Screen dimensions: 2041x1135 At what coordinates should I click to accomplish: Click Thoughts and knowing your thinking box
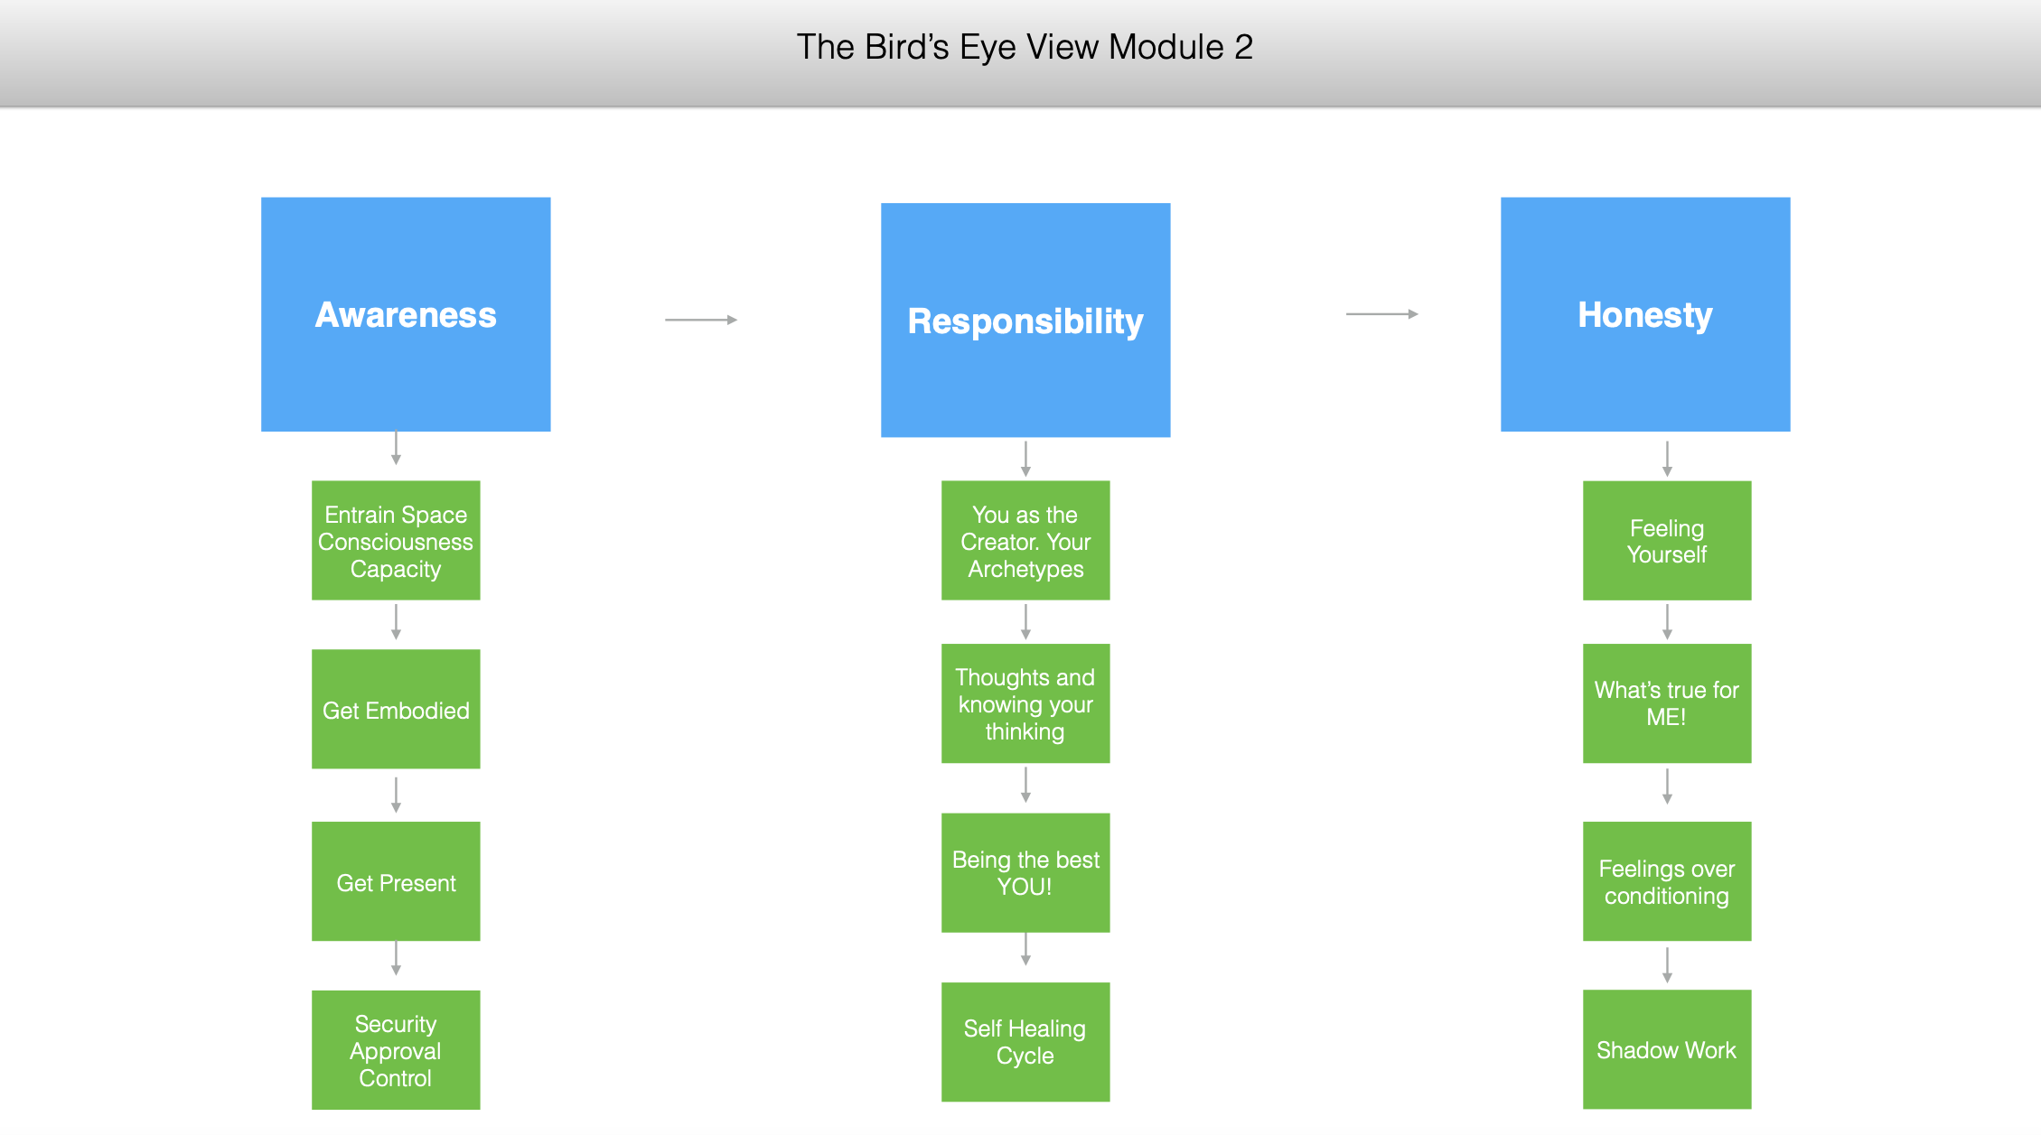point(1025,703)
